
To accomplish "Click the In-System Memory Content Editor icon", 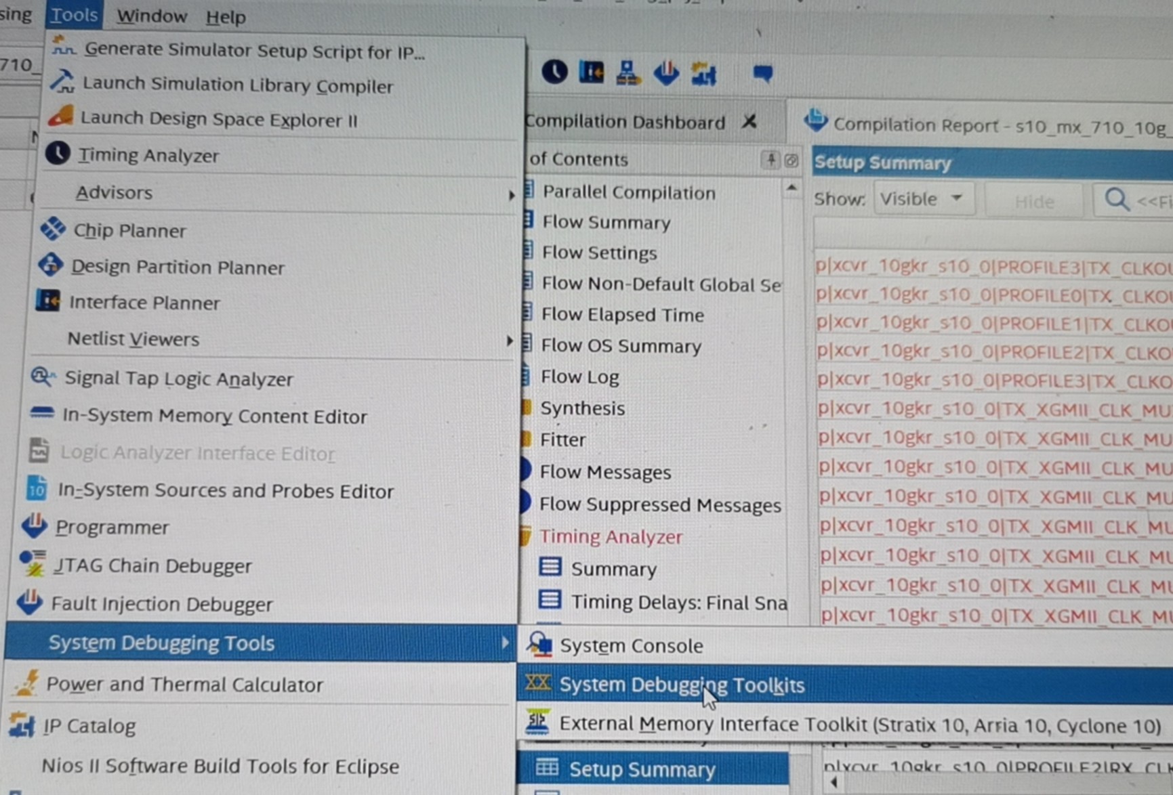I will click(x=41, y=412).
